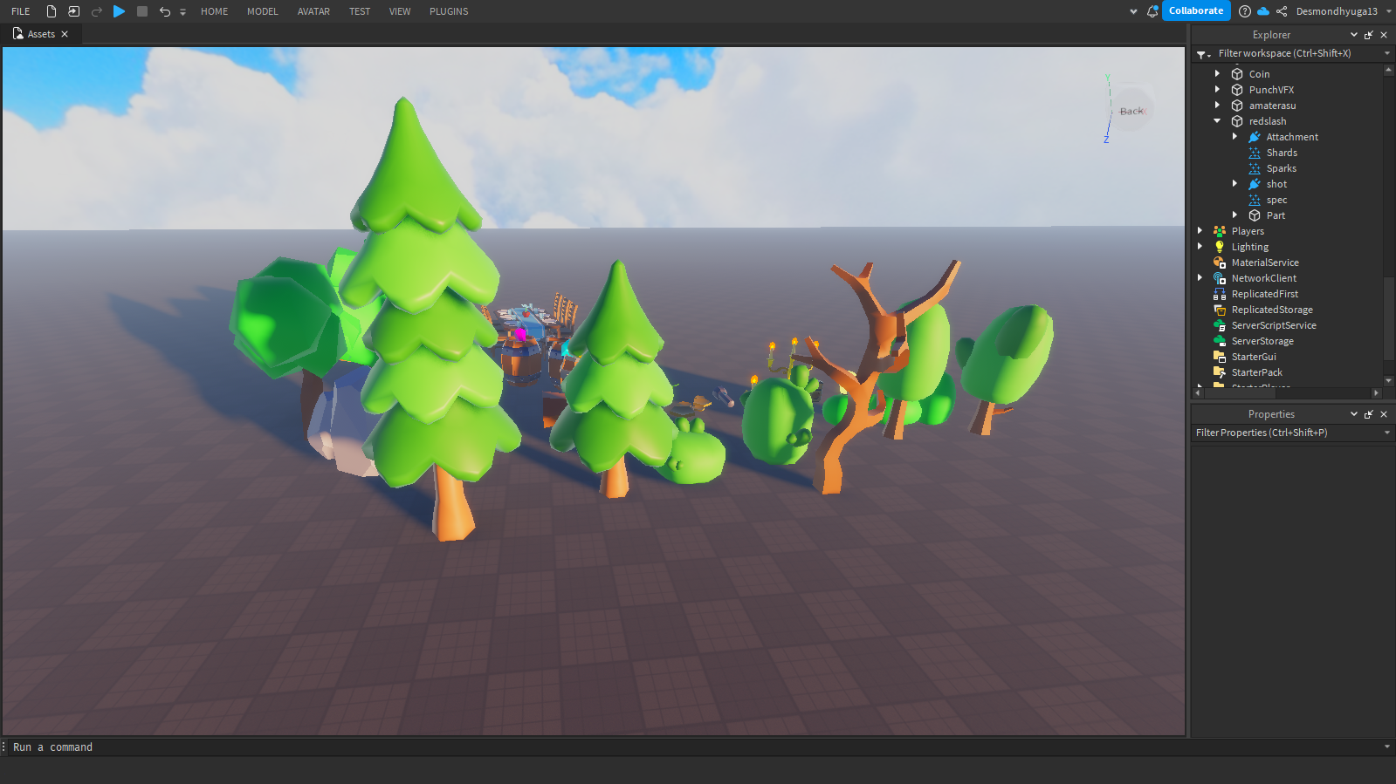Start playtest with the blue Play button
The width and height of the screenshot is (1396, 784).
pyautogui.click(x=120, y=11)
